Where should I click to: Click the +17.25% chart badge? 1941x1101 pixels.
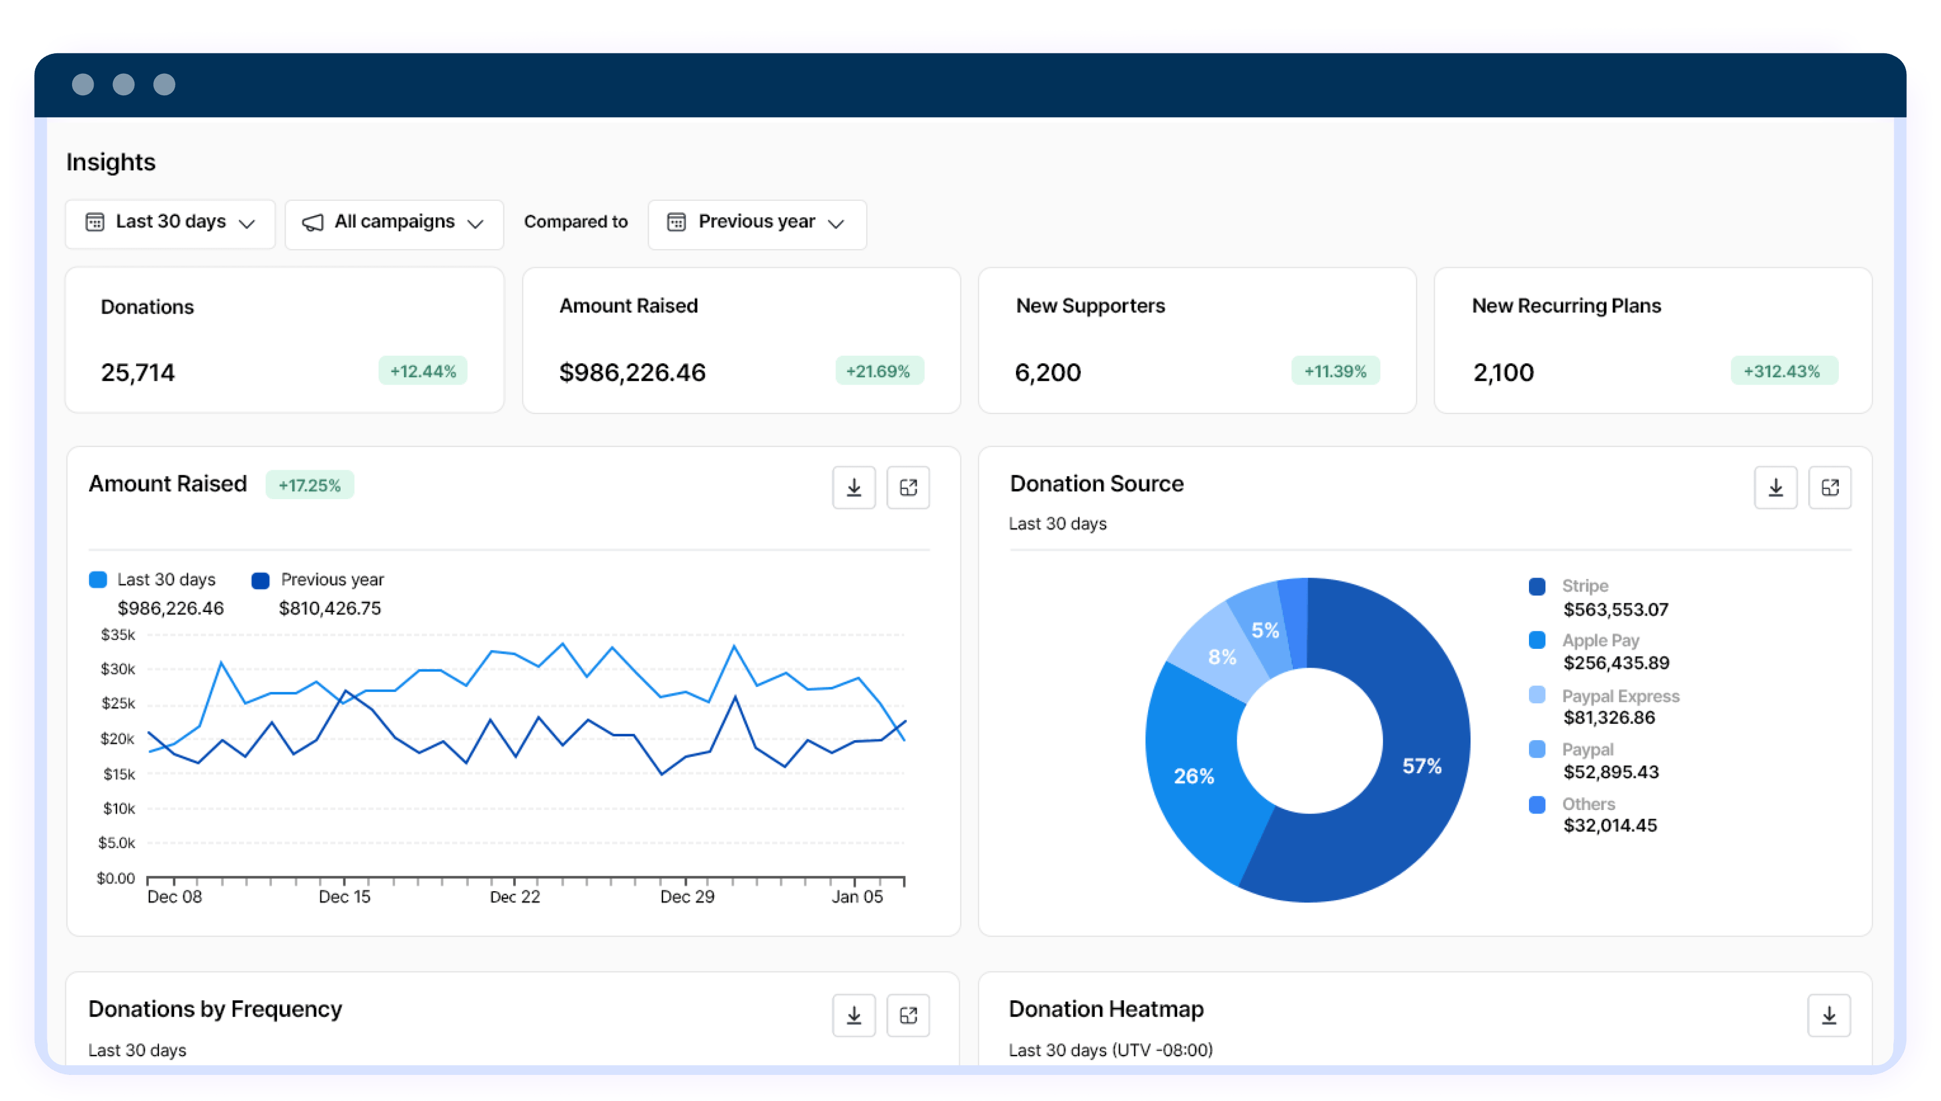tap(309, 486)
